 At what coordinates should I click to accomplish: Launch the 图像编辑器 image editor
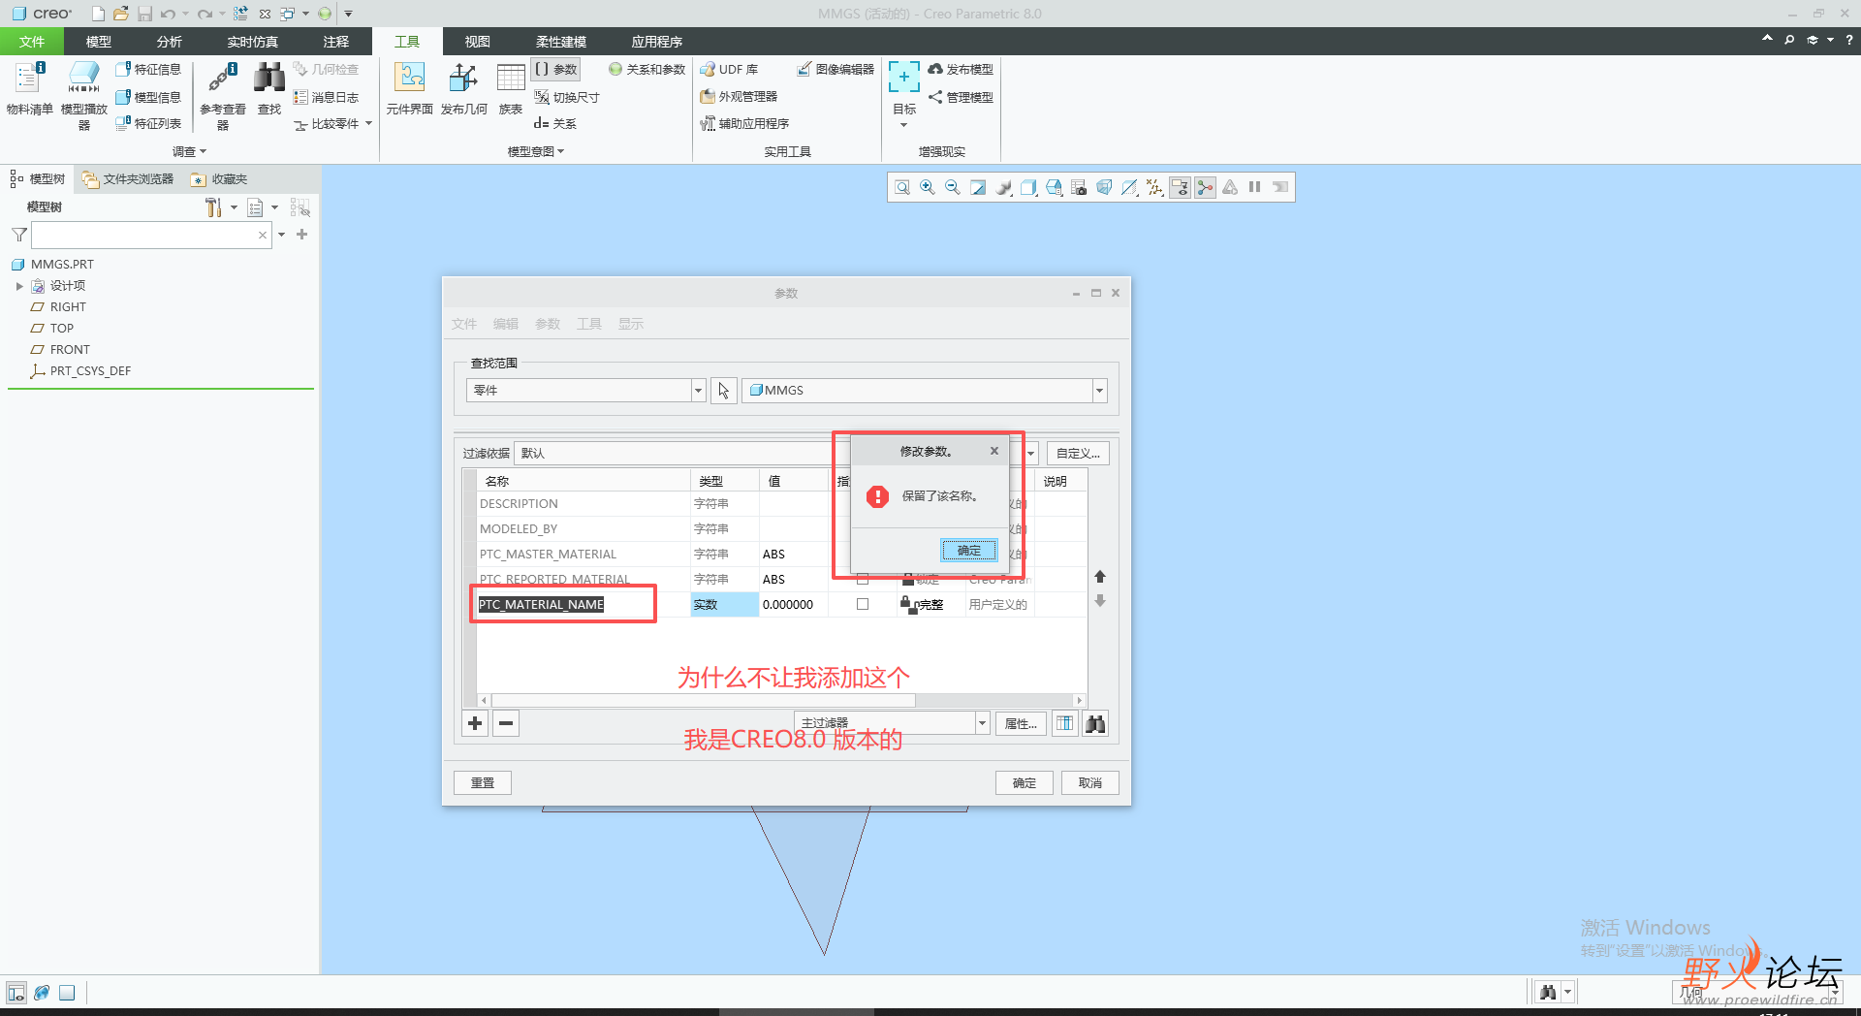836,70
